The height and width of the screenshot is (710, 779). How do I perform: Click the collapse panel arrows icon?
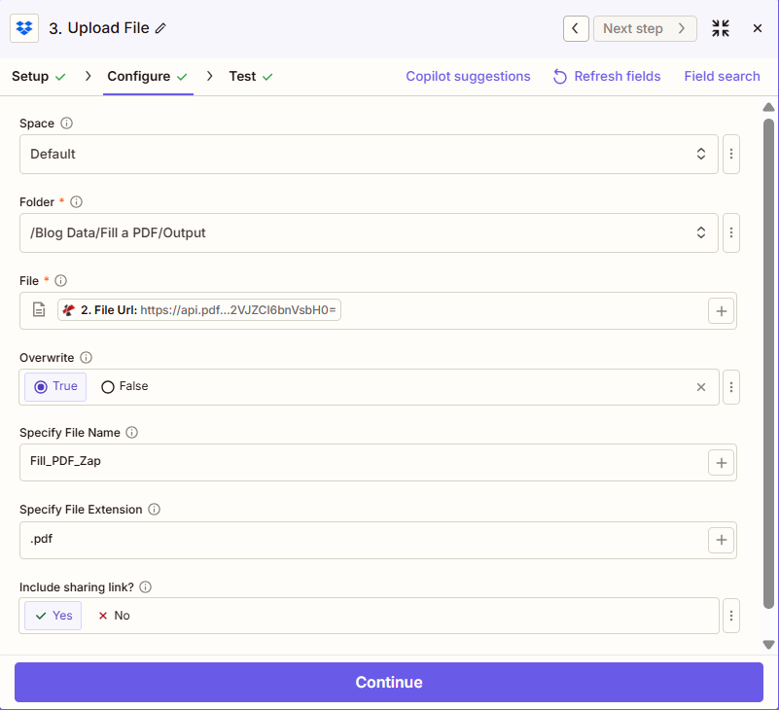click(x=721, y=28)
